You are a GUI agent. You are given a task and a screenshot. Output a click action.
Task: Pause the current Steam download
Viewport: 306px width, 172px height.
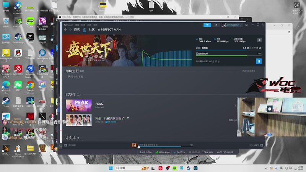pyautogui.click(x=259, y=61)
